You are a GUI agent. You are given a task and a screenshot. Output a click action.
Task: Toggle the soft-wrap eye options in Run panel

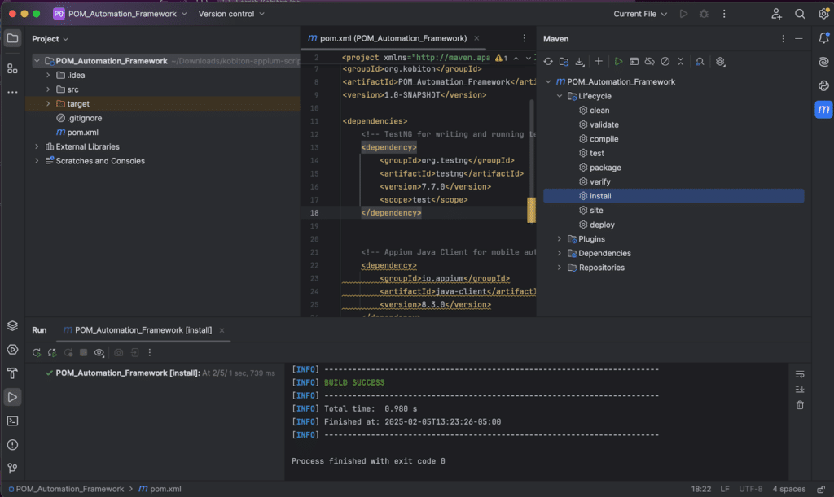click(99, 352)
